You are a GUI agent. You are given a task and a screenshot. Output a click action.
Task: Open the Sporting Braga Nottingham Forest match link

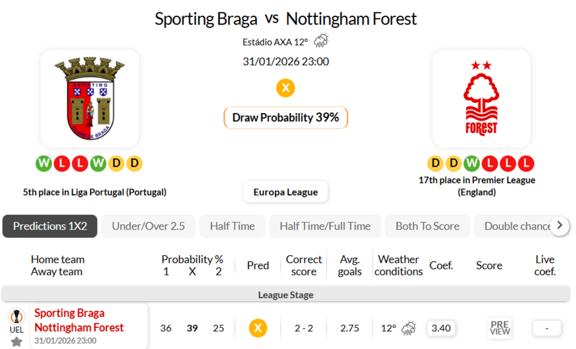pos(79,320)
